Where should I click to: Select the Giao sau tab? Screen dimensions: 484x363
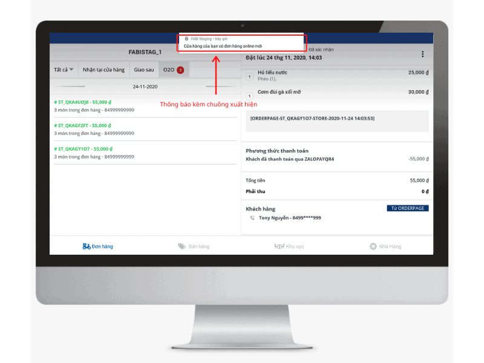[x=143, y=70]
